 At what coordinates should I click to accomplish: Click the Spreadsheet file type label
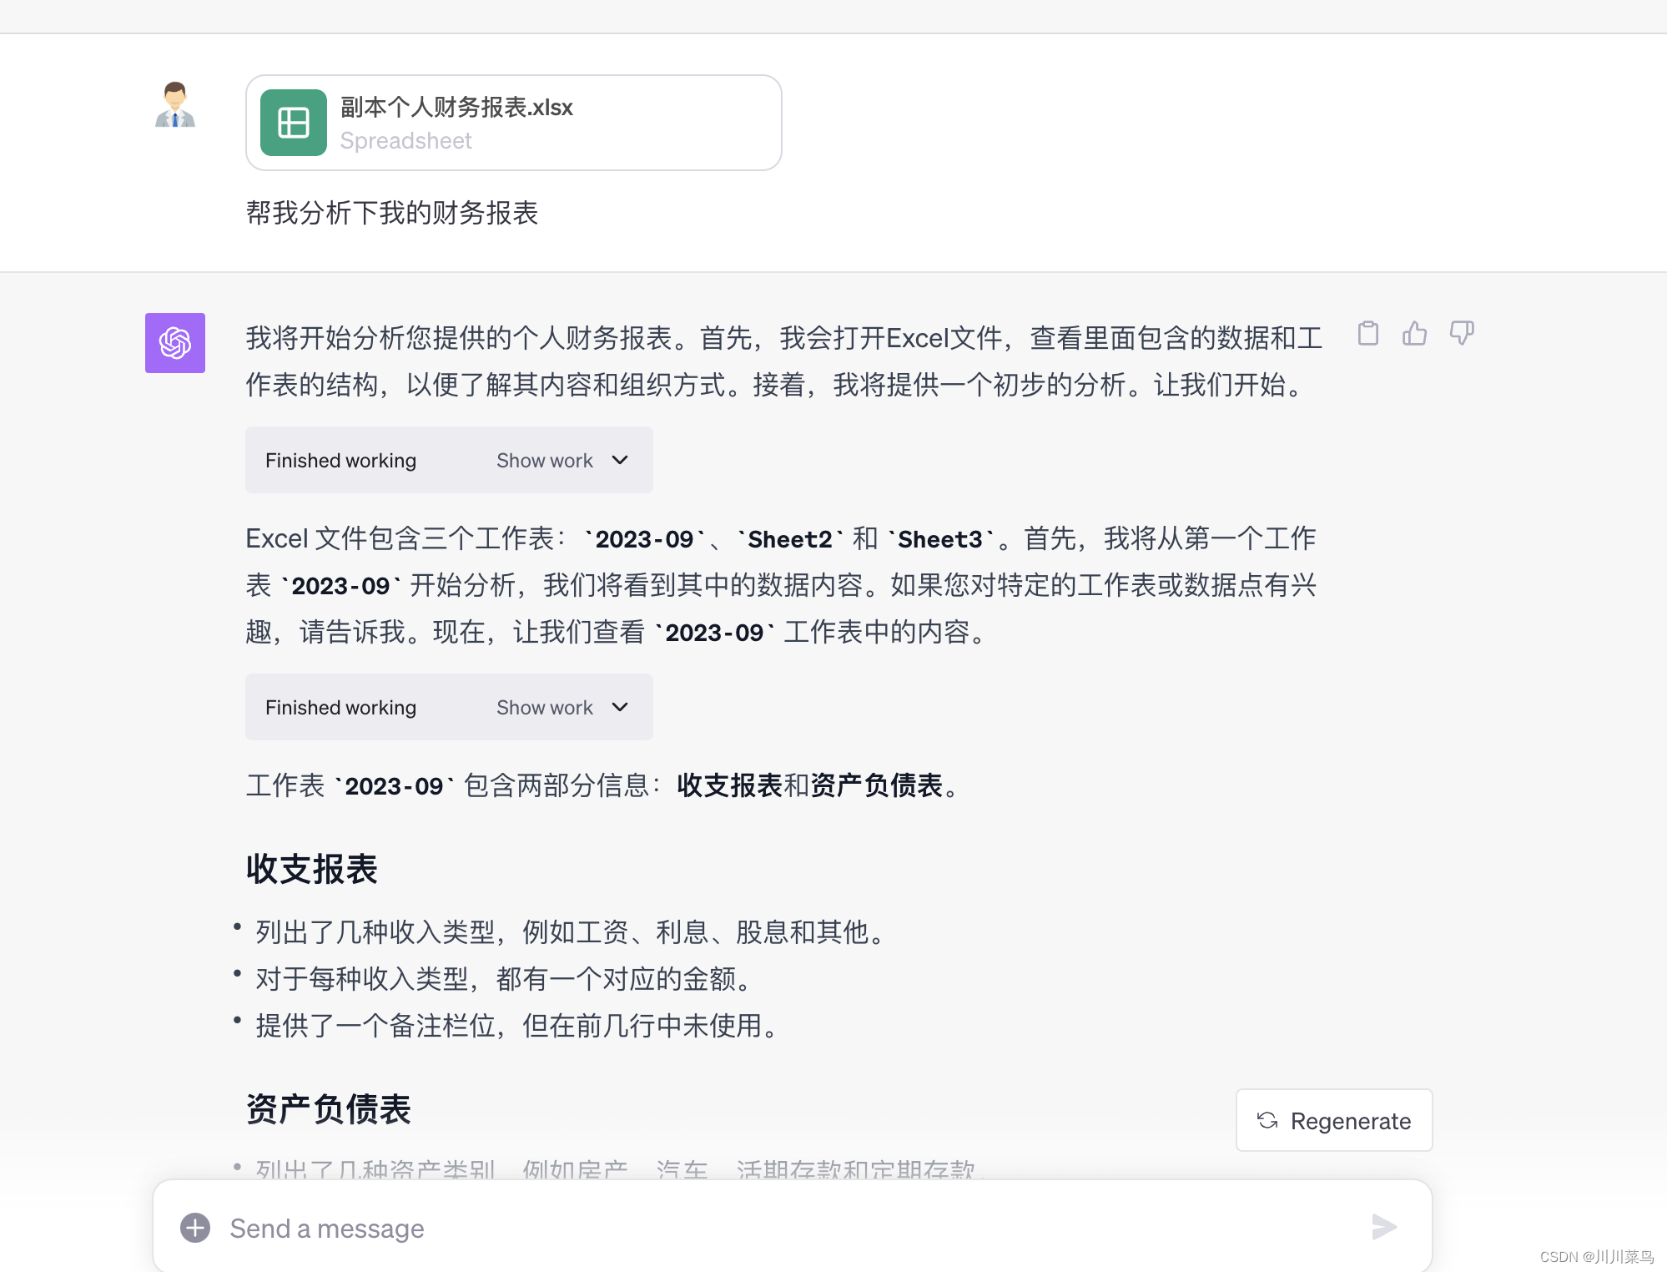click(406, 141)
